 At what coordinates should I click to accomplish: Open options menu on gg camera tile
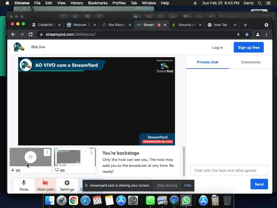(47, 152)
